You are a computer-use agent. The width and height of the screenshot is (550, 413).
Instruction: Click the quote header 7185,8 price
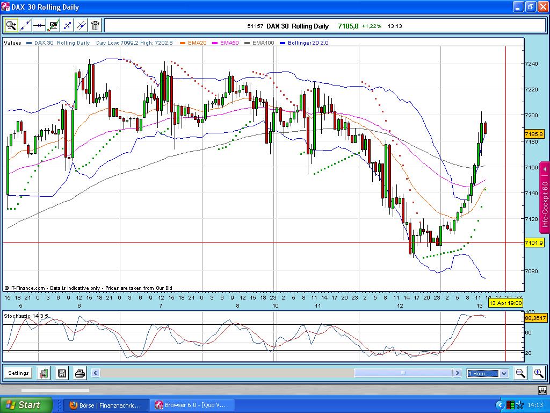(x=348, y=26)
